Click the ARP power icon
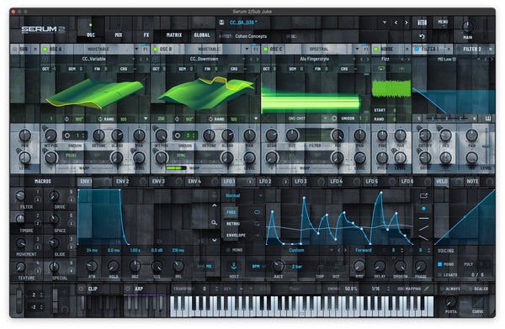Image resolution: width=505 pixels, height=329 pixels. tap(128, 289)
